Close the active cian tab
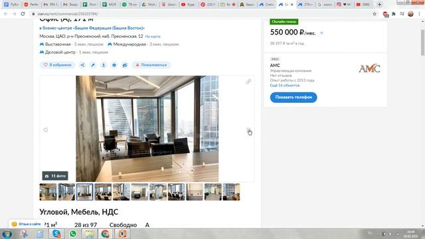 click(292, 5)
